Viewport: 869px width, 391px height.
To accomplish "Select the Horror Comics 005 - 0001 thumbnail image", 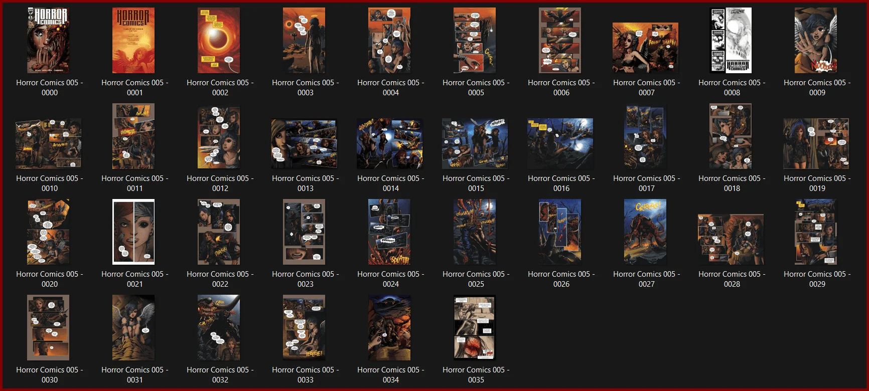I will (133, 40).
